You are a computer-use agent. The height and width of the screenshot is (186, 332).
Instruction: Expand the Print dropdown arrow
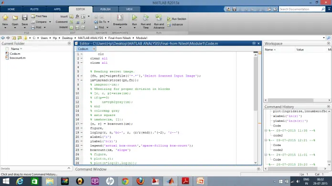pos(45,28)
